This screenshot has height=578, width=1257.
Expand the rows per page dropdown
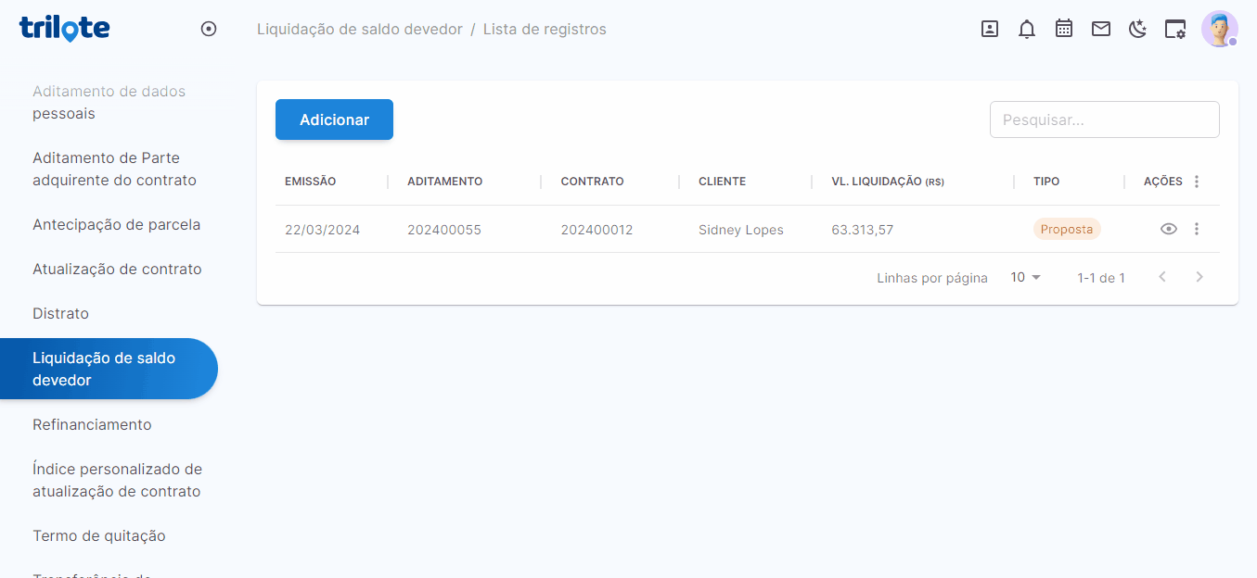tap(1026, 277)
